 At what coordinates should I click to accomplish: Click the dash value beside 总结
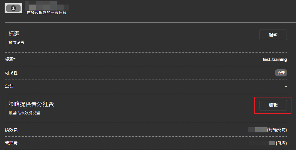coord(286,86)
